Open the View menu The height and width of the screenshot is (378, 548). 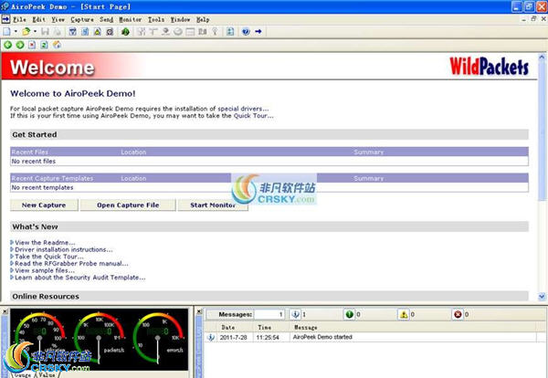(x=58, y=19)
